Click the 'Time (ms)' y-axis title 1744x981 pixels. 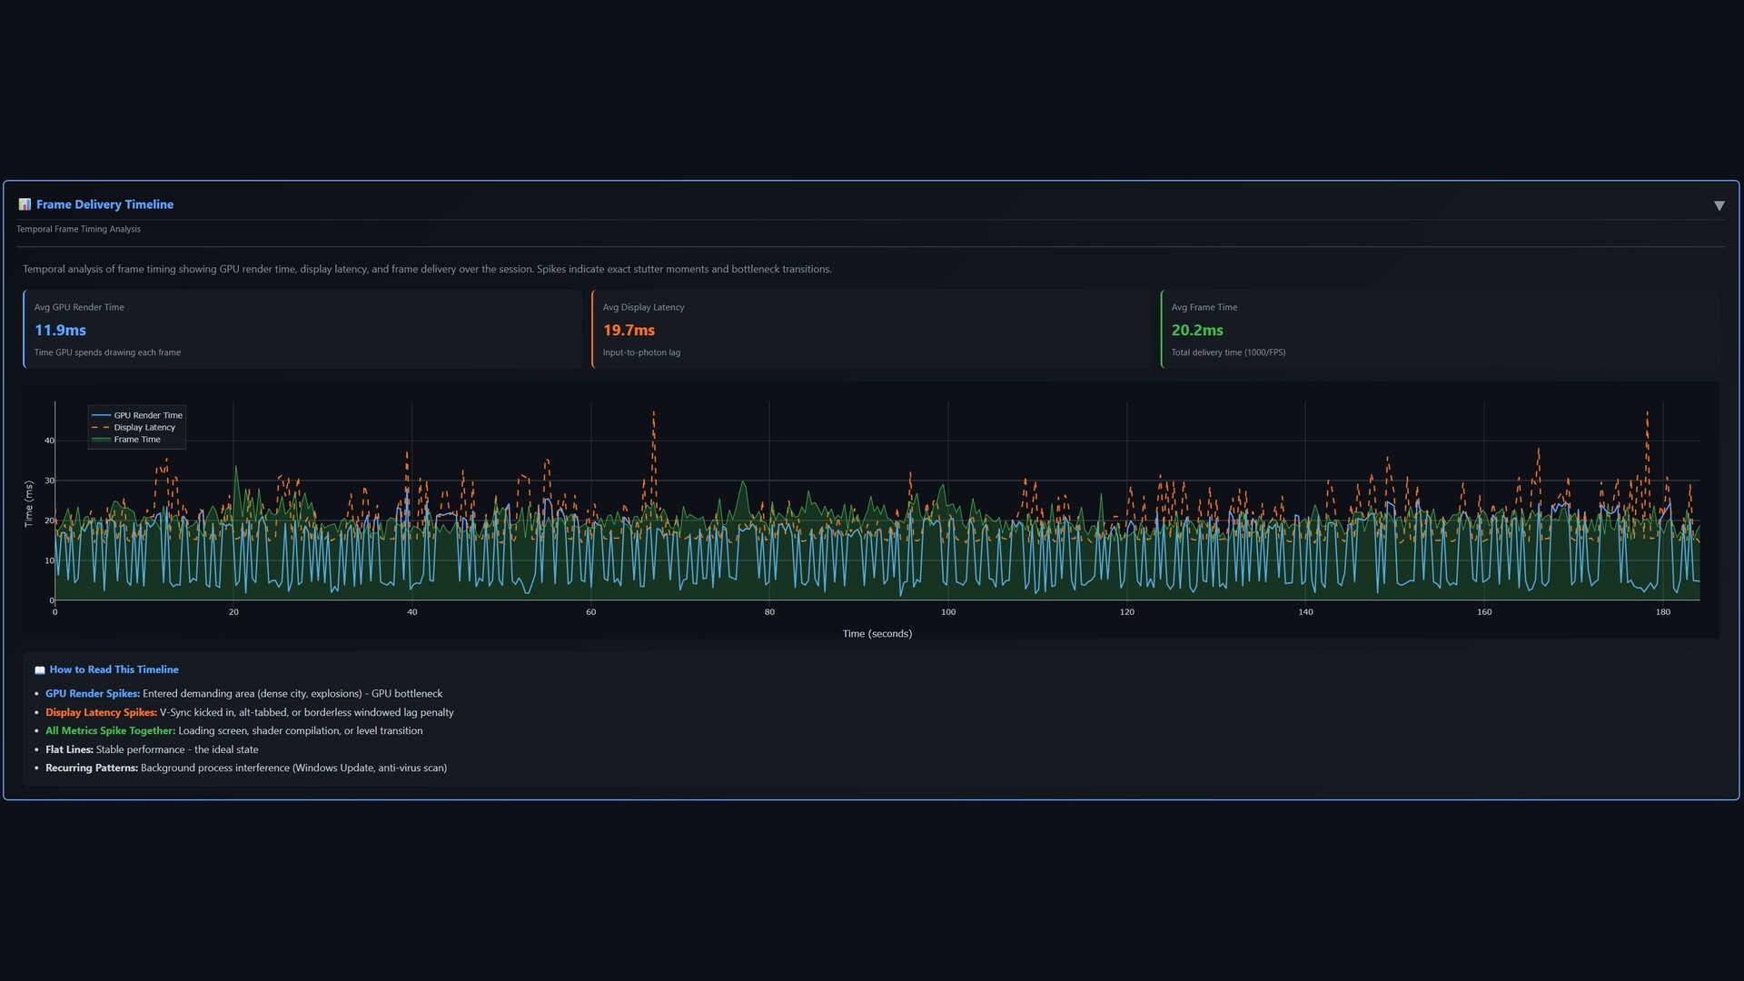28,503
